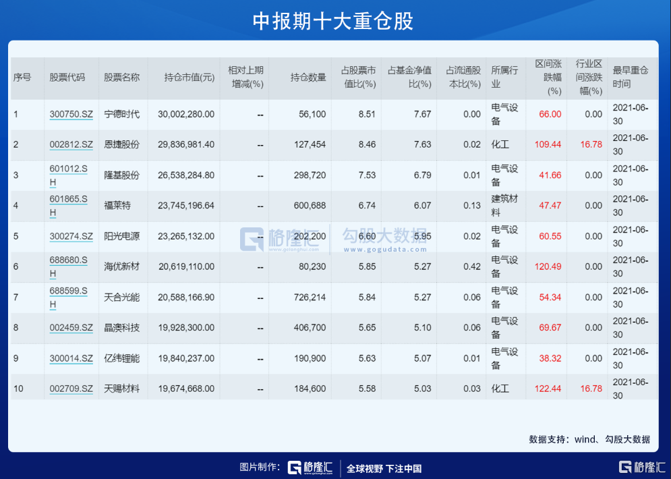The image size is (671, 479).
Task: Click net value ratio 7.63
Action: point(423,144)
